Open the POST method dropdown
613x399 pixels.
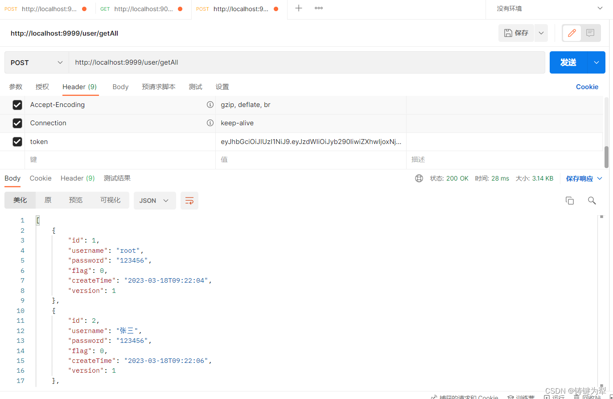pyautogui.click(x=37, y=62)
